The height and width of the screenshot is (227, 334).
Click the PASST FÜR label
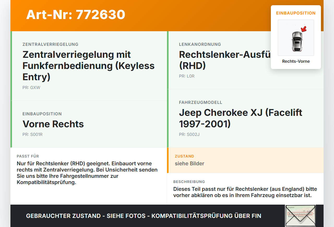28,156
